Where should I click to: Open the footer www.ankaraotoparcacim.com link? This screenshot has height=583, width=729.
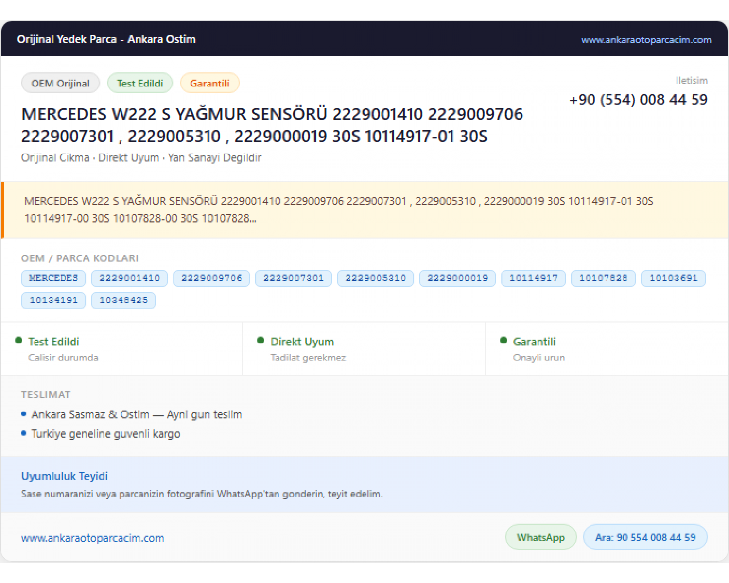tap(93, 538)
